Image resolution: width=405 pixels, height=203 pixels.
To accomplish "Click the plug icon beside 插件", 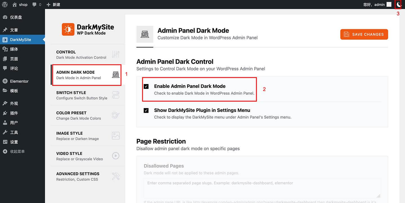I will tap(5, 113).
